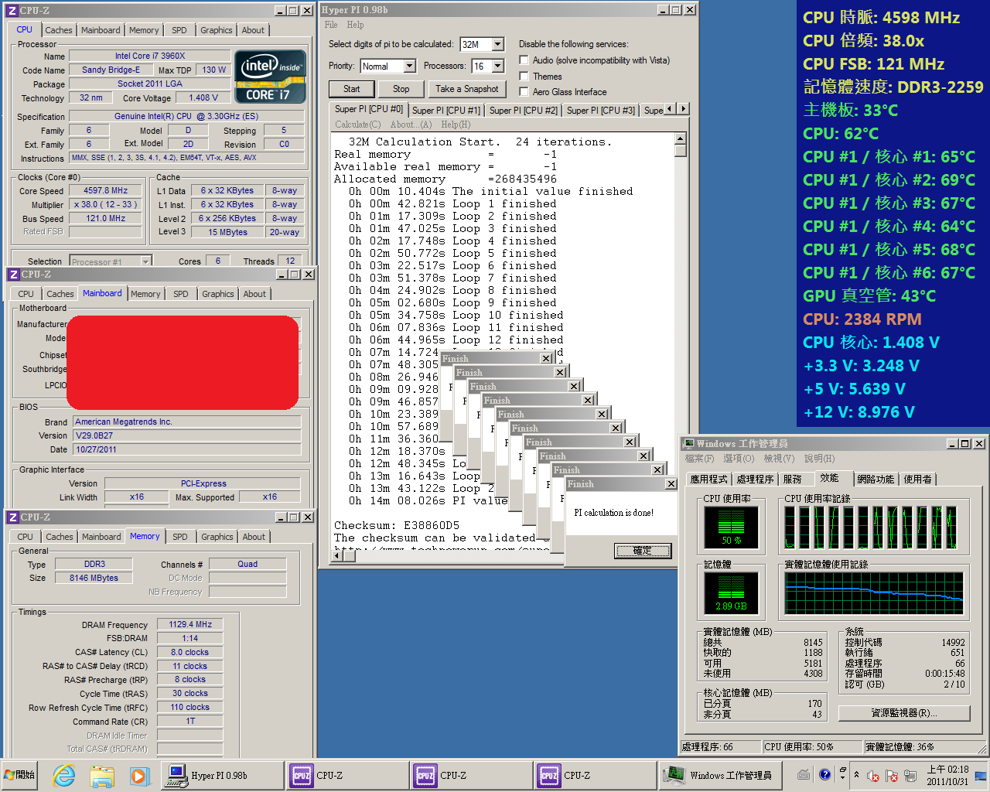This screenshot has height=792, width=990.
Task: Toggle the Themes service checkbox
Action: (x=524, y=76)
